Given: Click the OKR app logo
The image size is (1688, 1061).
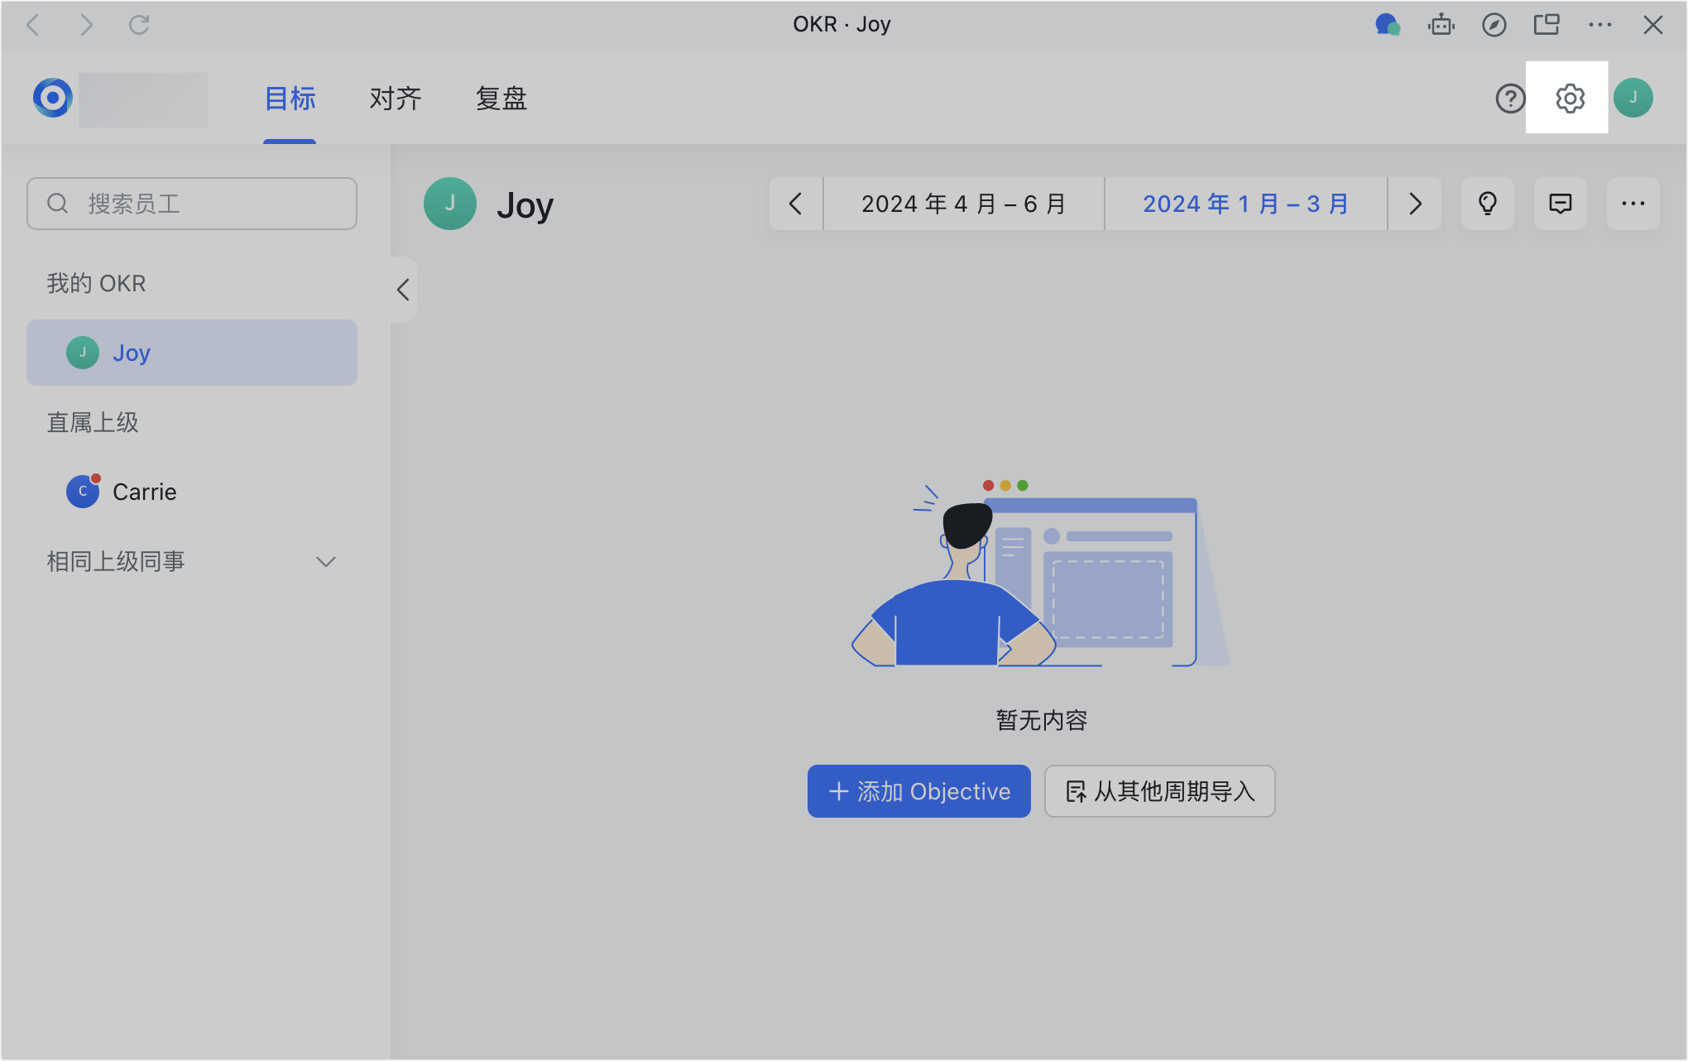Looking at the screenshot, I should click(x=53, y=98).
